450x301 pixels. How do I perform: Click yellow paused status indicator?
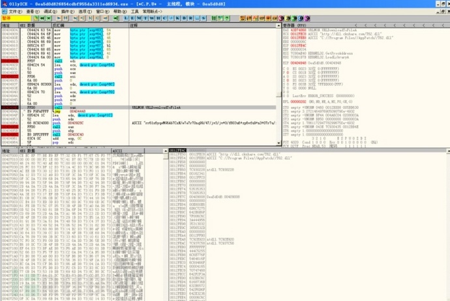[x=16, y=18]
